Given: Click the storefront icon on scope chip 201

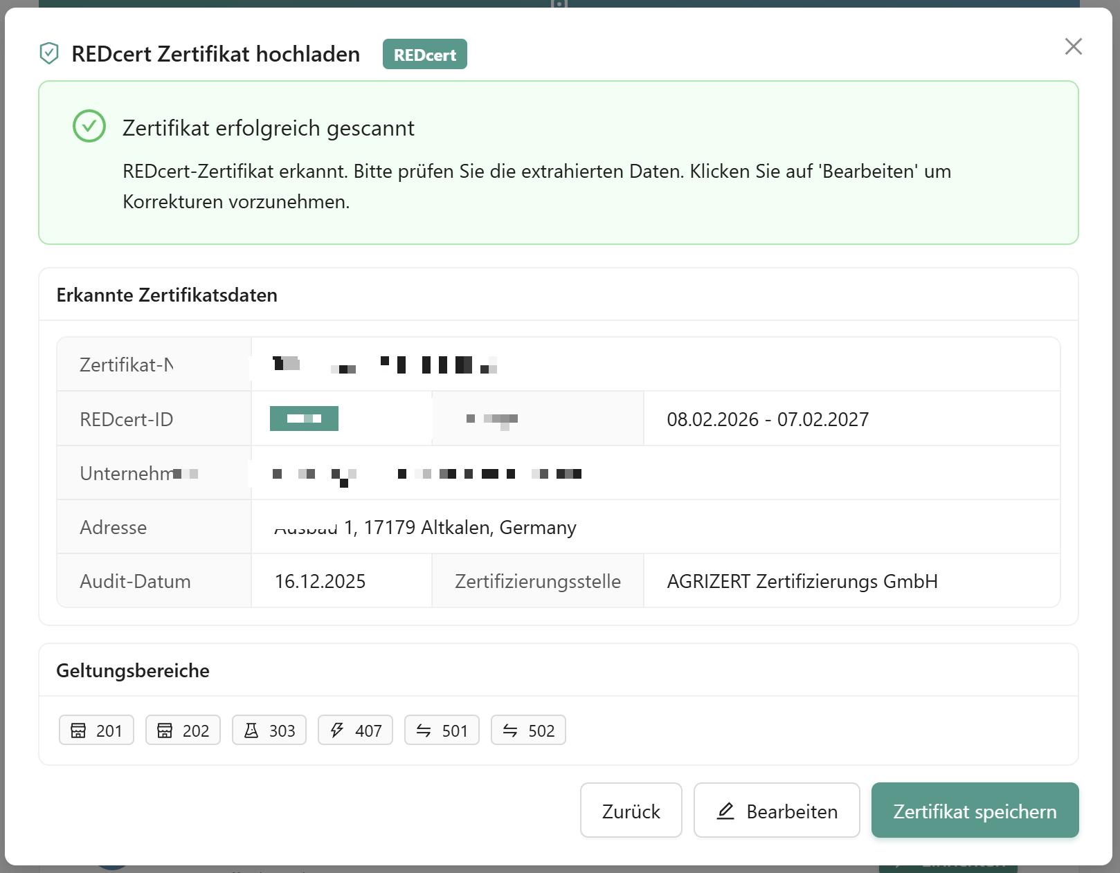Looking at the screenshot, I should click(x=79, y=730).
